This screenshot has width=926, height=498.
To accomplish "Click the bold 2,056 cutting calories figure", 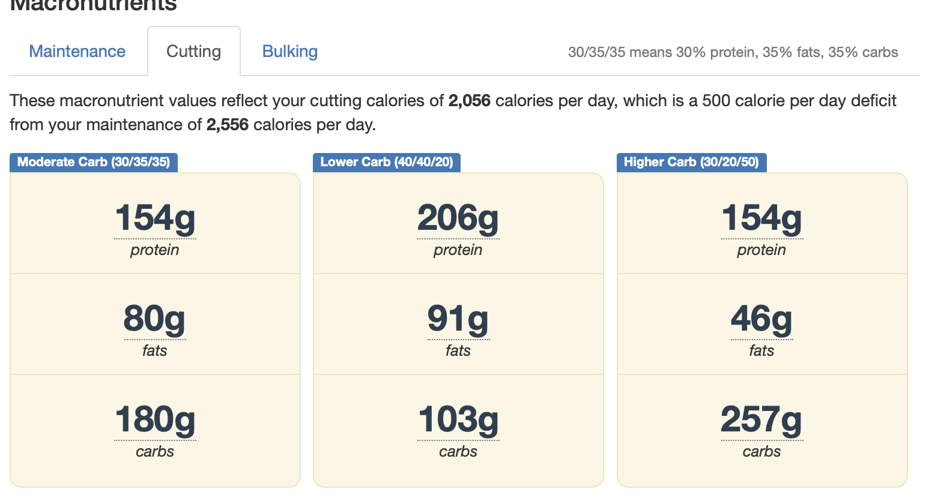I will pyautogui.click(x=469, y=101).
